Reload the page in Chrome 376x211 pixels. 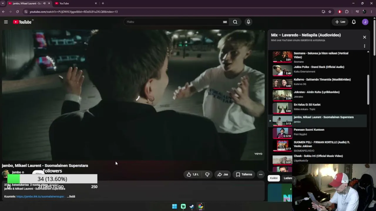[17, 12]
